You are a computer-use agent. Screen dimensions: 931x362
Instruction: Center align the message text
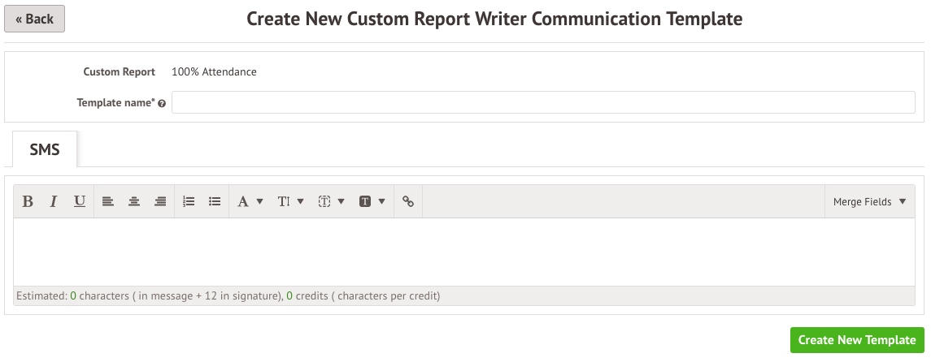(x=134, y=201)
